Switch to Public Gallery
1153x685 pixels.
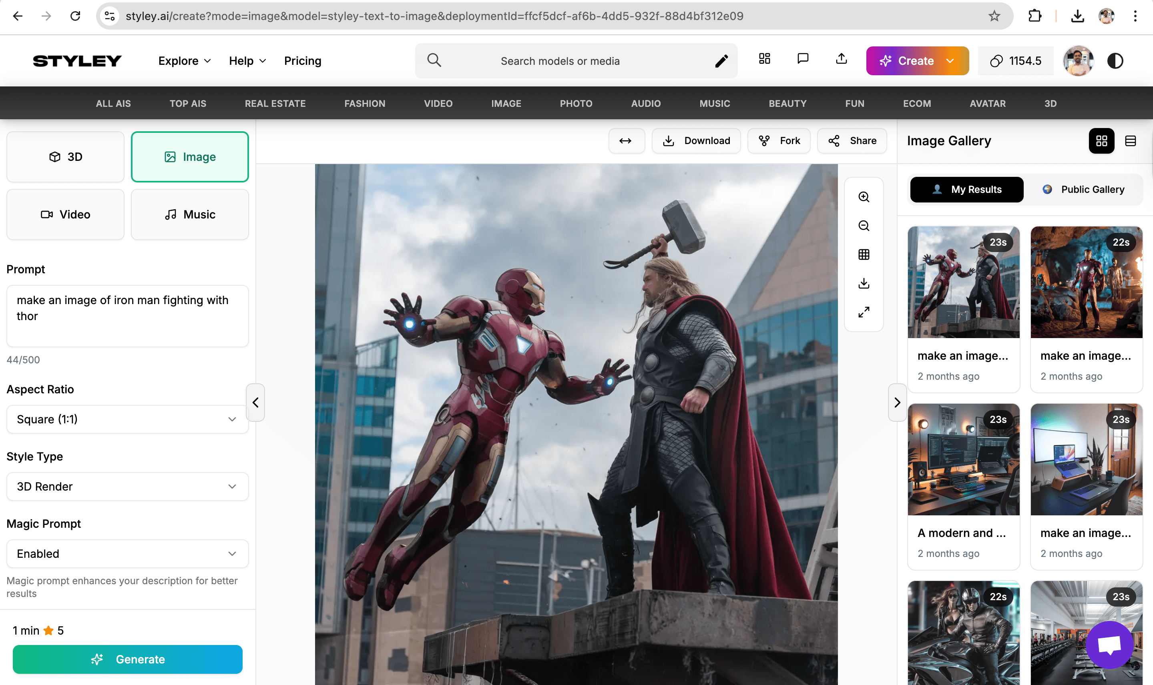coord(1083,189)
